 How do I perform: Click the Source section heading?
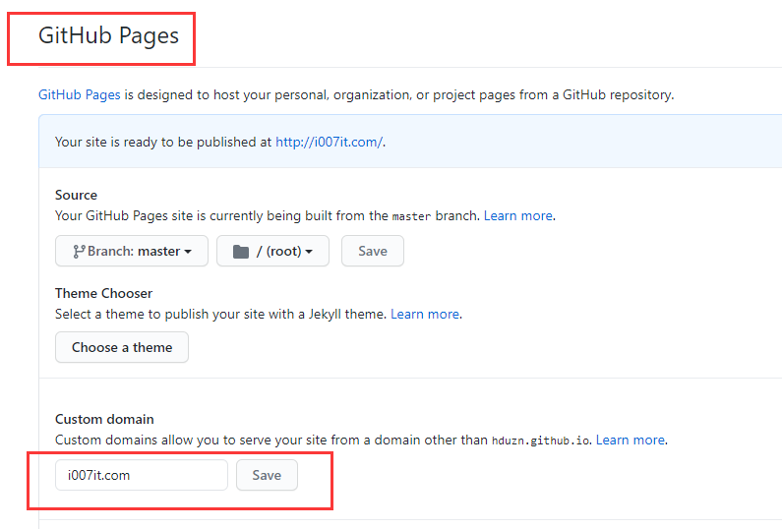coord(76,195)
